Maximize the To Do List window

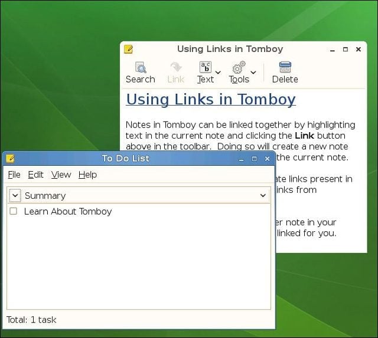point(254,159)
